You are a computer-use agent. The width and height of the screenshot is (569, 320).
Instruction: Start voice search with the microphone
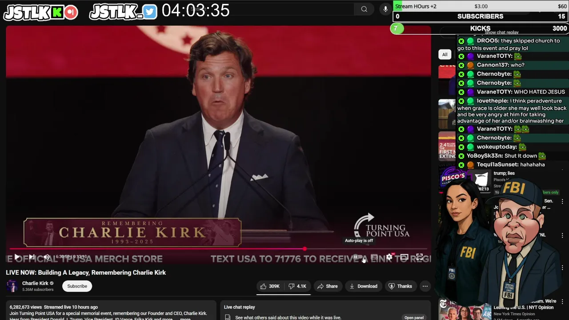[x=385, y=9]
